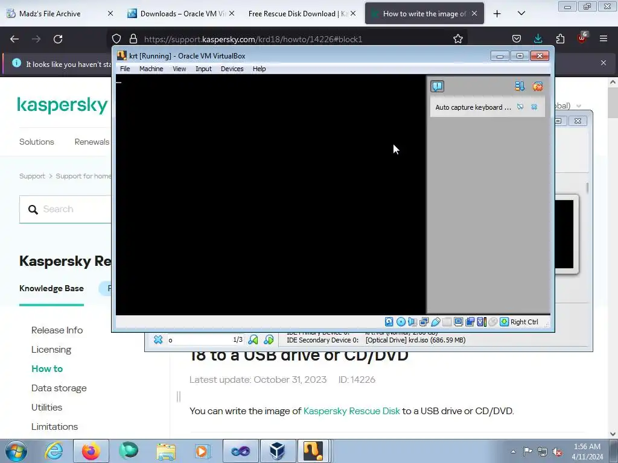
Task: Click the Auto capture keyboard notification text
Action: tap(473, 107)
